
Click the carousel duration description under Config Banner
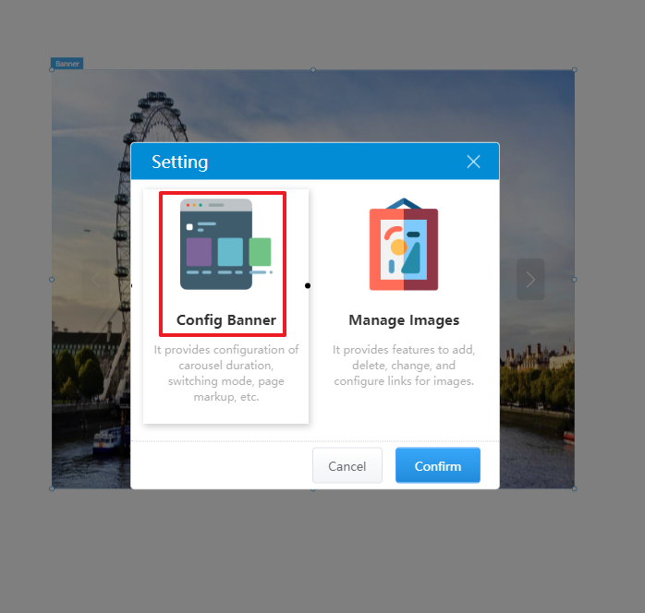pyautogui.click(x=226, y=373)
